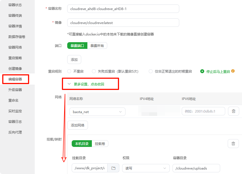Click the 容器名称 input field
This screenshot has height=174, width=242.
tap(123, 9)
